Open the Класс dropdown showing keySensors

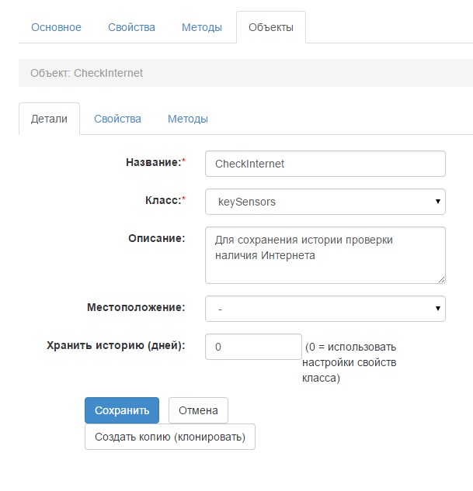(325, 202)
